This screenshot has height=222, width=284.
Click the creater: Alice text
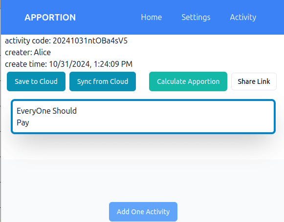point(28,52)
